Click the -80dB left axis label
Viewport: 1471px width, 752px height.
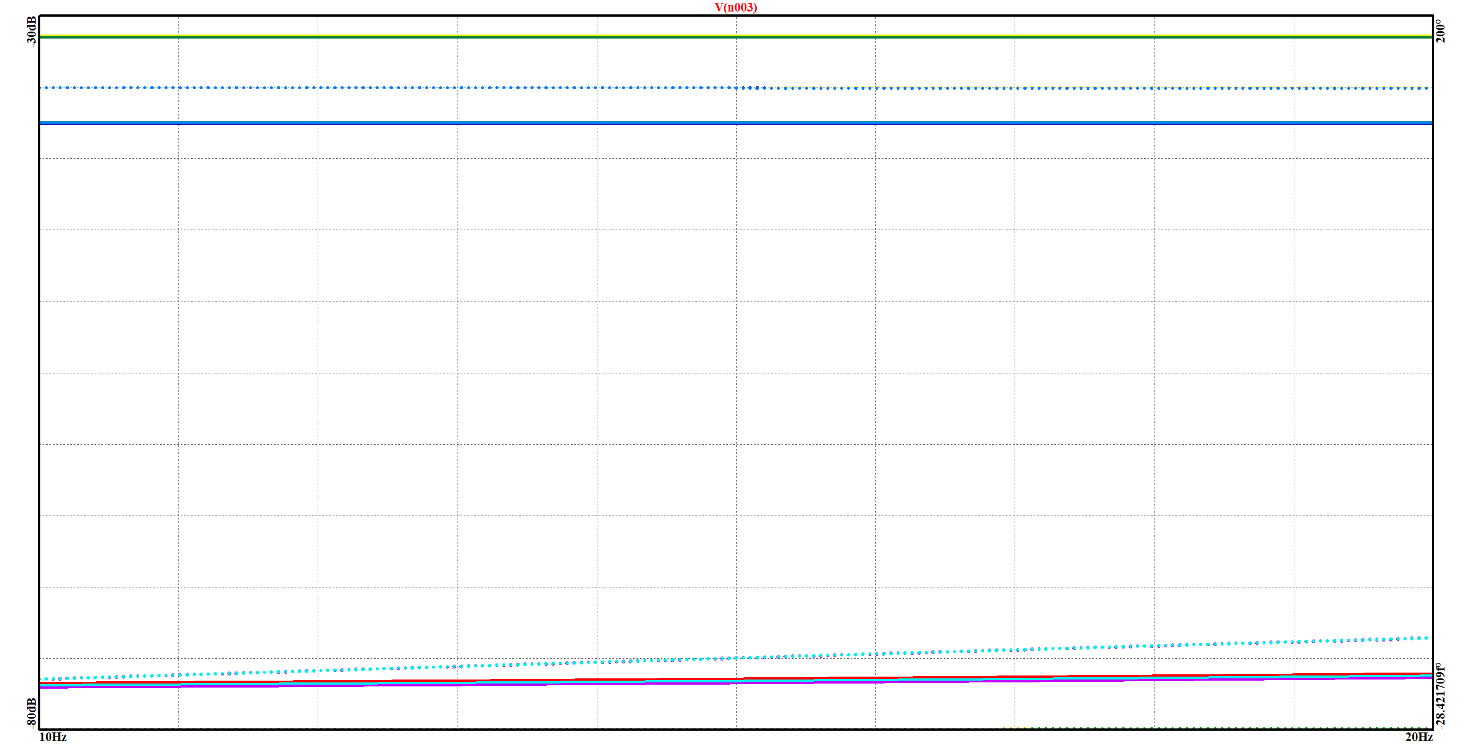32,712
